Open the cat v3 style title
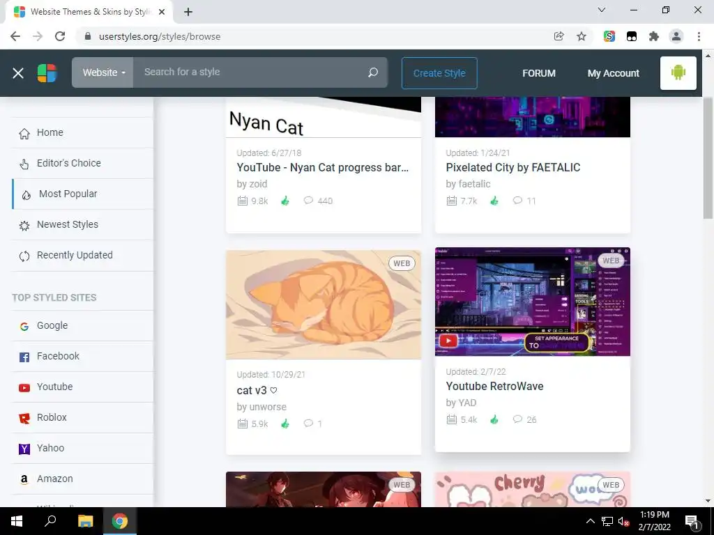This screenshot has height=535, width=714. point(257,390)
